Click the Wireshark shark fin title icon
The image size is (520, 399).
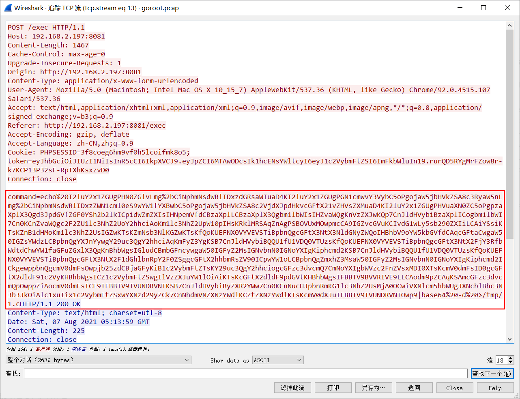pos(8,8)
